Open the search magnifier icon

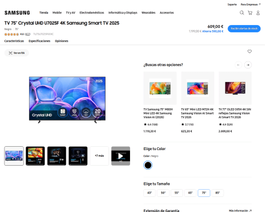pyautogui.click(x=242, y=13)
